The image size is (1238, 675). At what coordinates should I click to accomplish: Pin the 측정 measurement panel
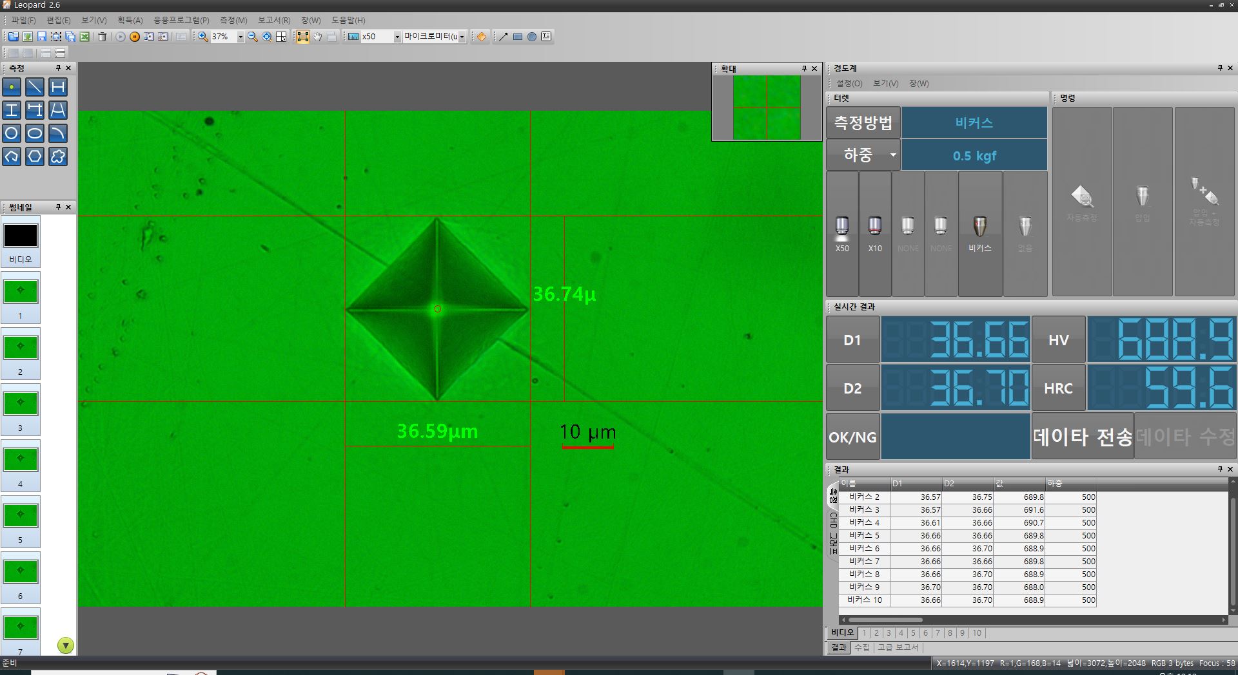point(58,68)
